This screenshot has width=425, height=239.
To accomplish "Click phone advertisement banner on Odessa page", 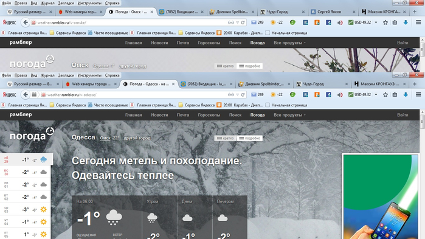I will coord(381,197).
